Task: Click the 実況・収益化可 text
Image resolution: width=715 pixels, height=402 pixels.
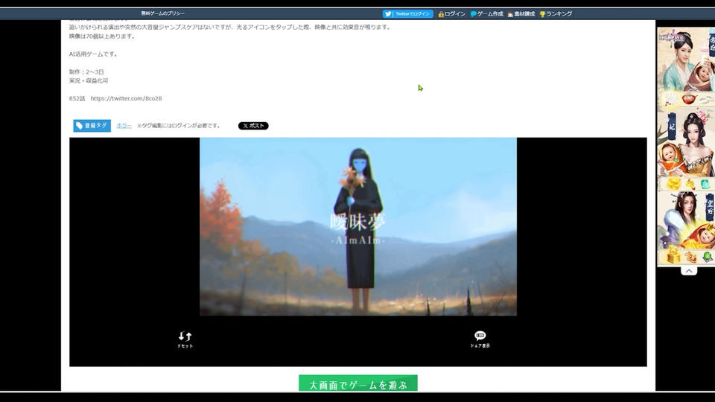Action: [x=89, y=80]
